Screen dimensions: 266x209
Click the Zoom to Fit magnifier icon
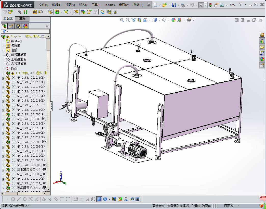(x=122, y=20)
